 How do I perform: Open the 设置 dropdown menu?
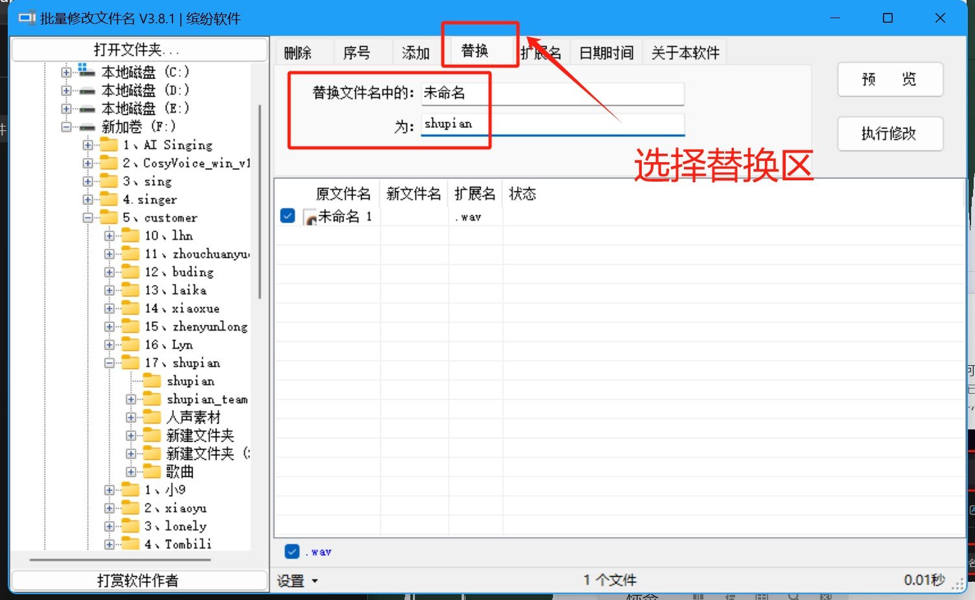298,581
